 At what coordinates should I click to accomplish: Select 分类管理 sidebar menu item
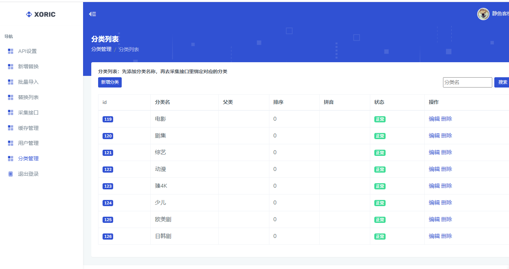(28, 159)
